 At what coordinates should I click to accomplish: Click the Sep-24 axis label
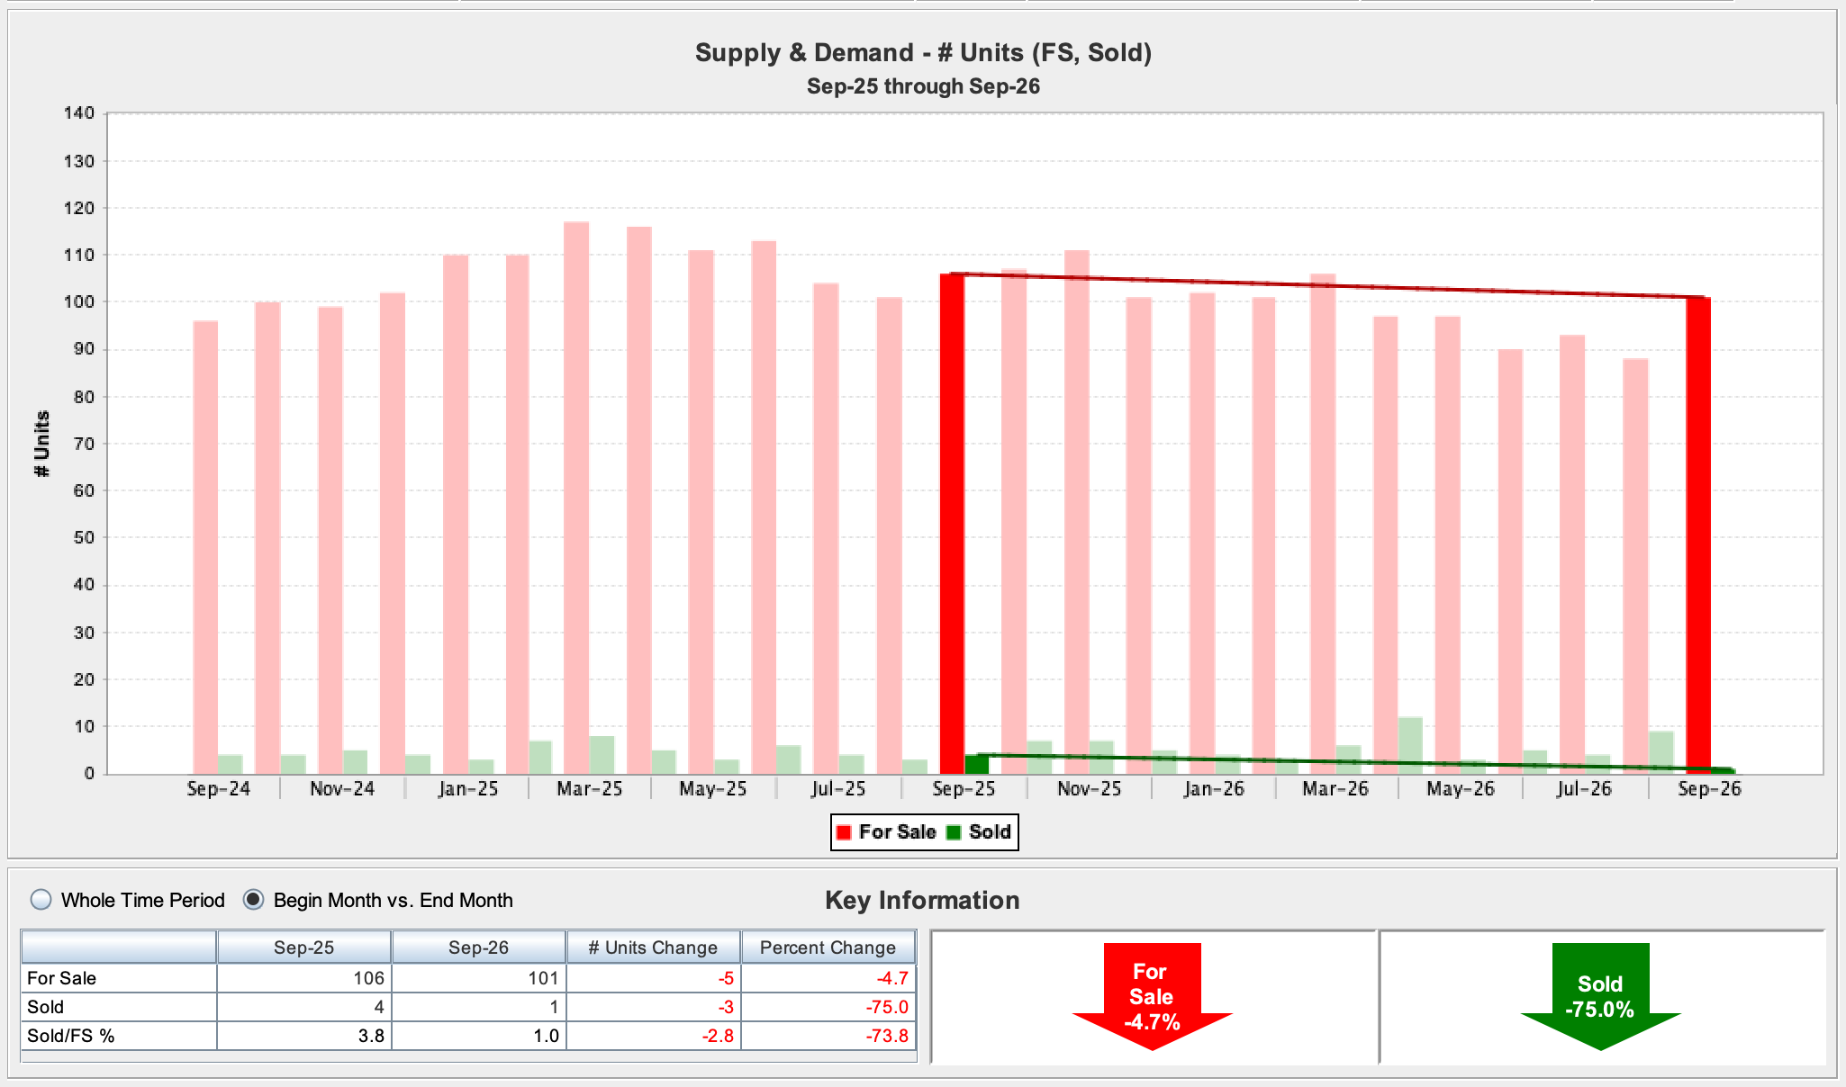pos(218,789)
